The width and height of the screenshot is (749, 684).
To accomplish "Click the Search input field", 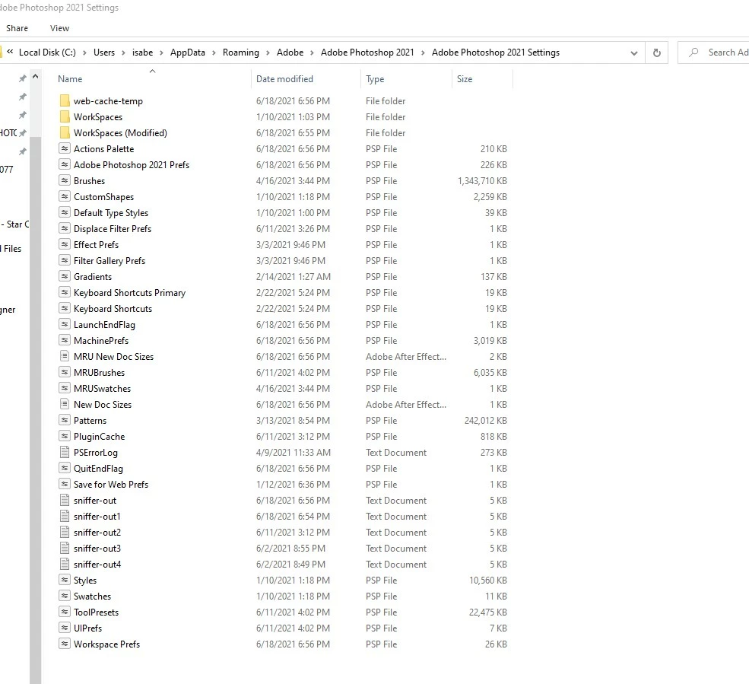I will coord(714,52).
